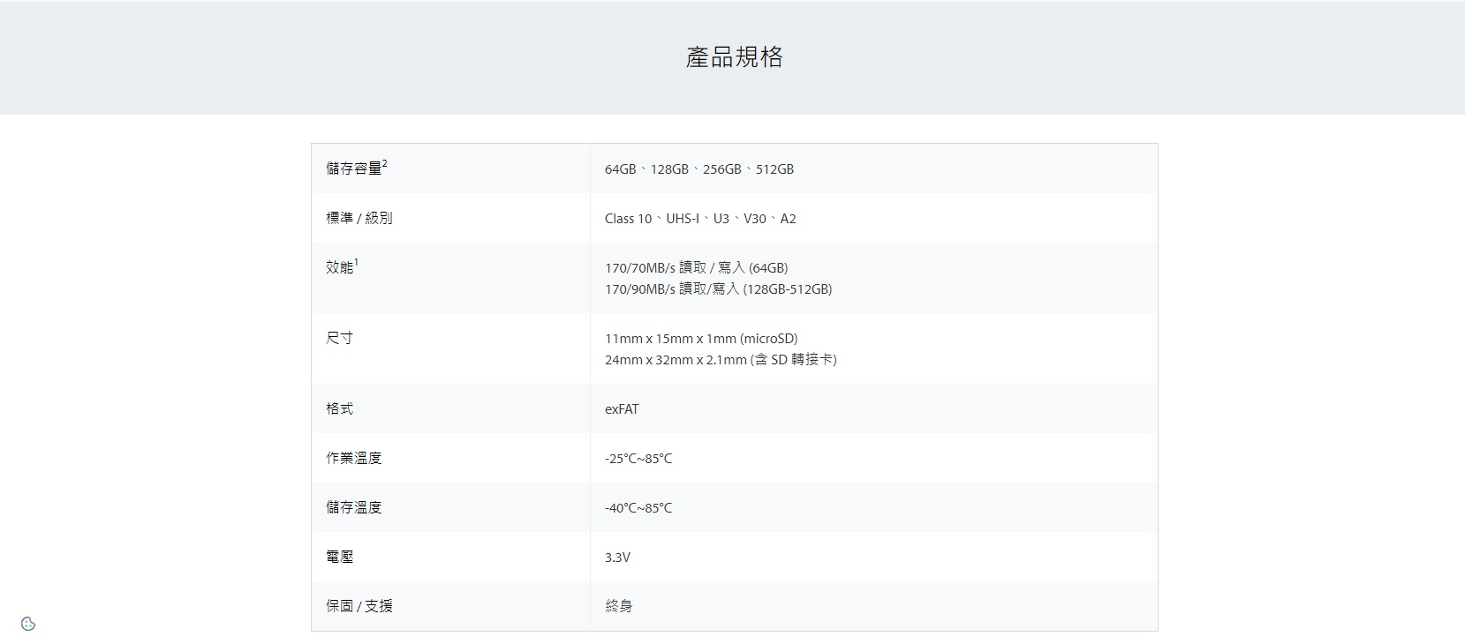Viewport: 1465px width, 644px height.
Task: Click the -25°C~85°C operating temperature value
Action: click(638, 459)
